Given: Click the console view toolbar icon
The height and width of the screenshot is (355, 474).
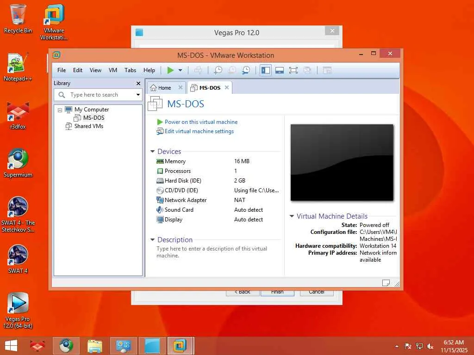Looking at the screenshot, I should point(327,70).
